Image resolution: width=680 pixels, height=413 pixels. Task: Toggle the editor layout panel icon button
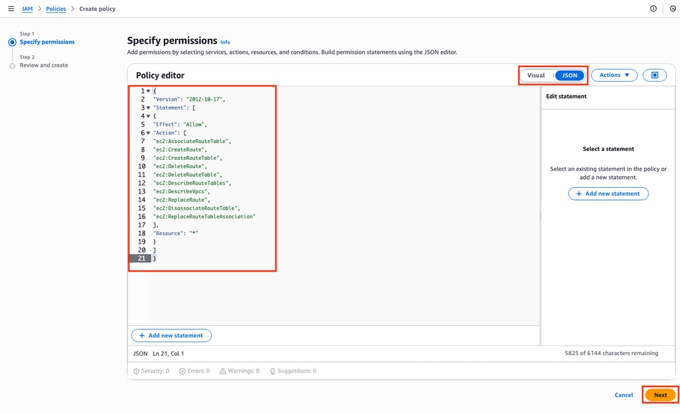click(654, 75)
